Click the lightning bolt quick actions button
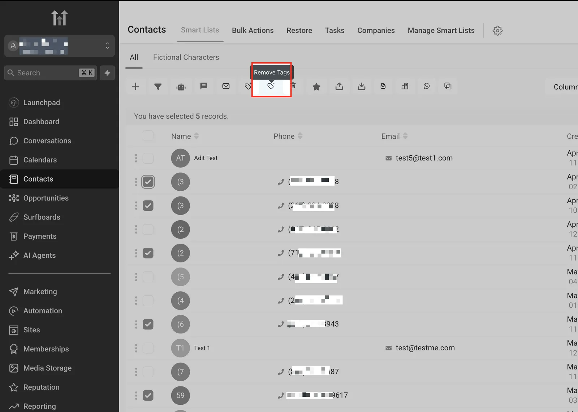Image resolution: width=578 pixels, height=412 pixels. [107, 73]
